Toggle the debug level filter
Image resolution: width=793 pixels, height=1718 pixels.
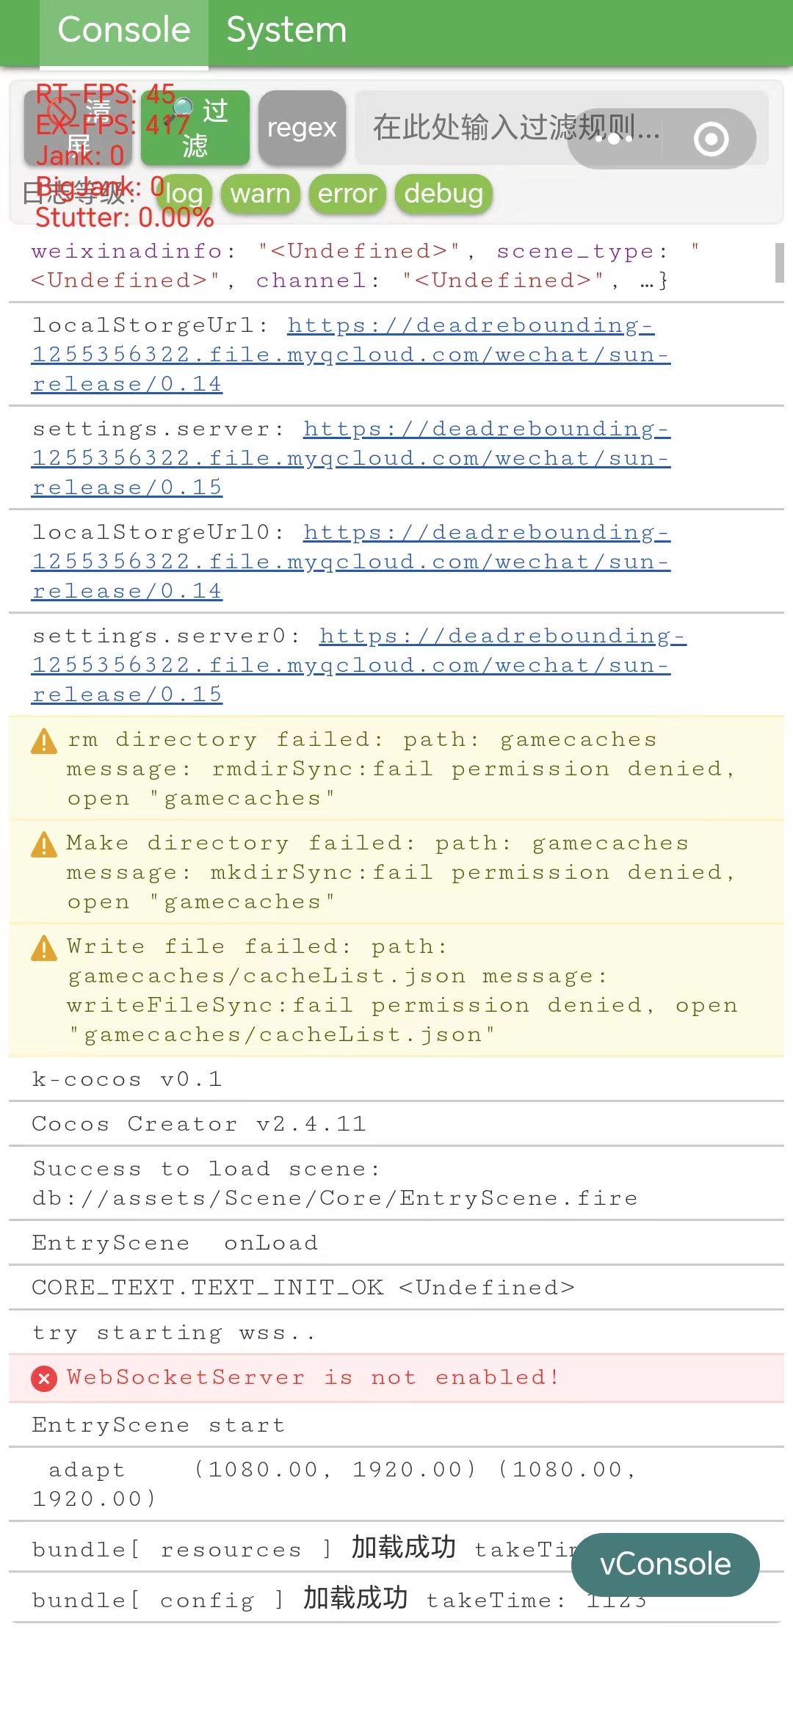coord(443,194)
